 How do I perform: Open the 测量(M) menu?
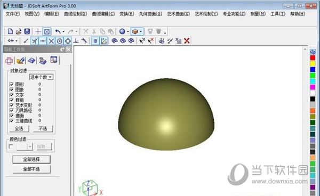tap(258, 14)
